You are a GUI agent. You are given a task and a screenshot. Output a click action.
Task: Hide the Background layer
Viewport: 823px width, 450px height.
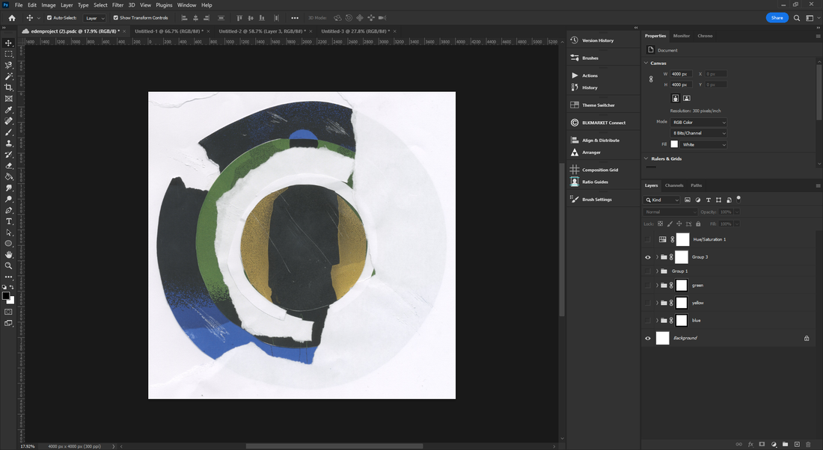pos(648,339)
